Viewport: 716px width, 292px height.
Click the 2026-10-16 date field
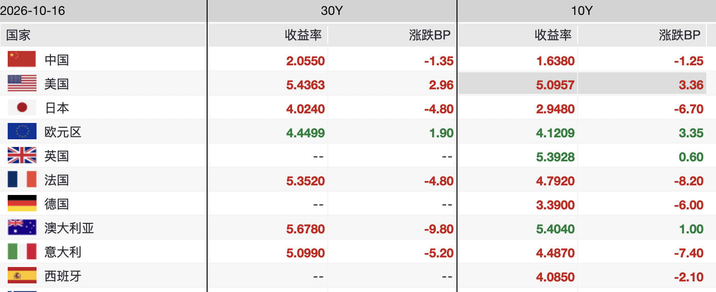coord(33,11)
